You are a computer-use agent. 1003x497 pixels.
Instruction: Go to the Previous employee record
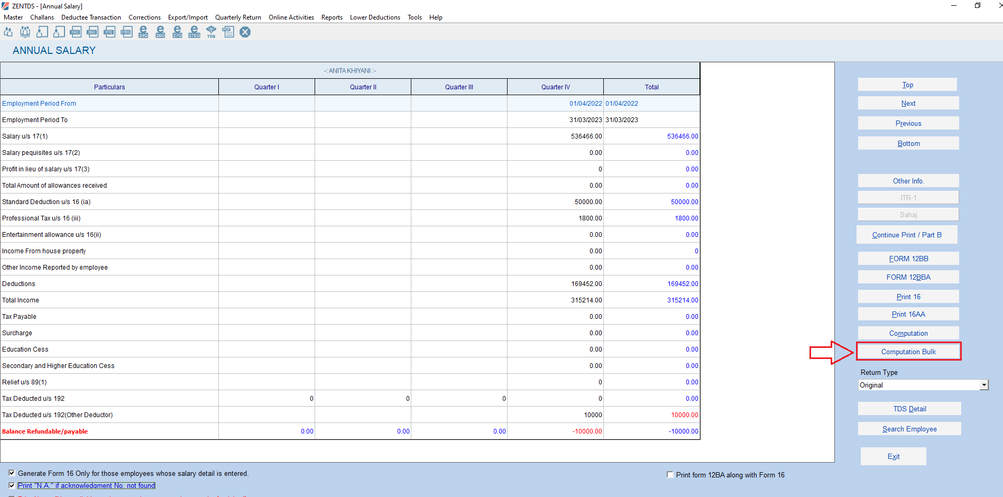pyautogui.click(x=908, y=123)
